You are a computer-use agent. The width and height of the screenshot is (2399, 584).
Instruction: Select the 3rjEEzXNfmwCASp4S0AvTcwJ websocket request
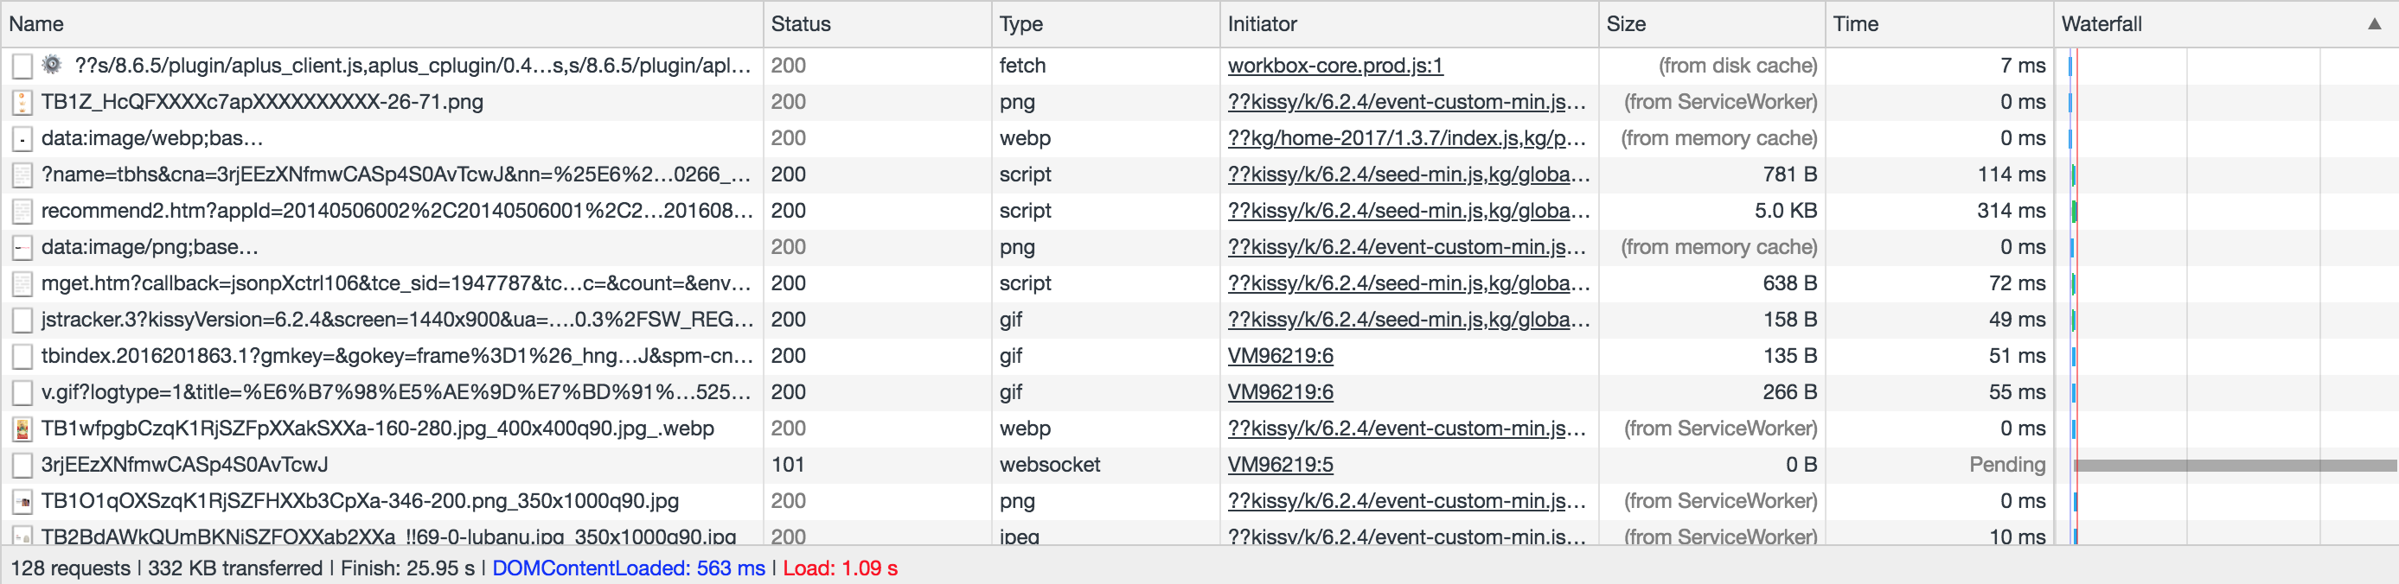(184, 465)
